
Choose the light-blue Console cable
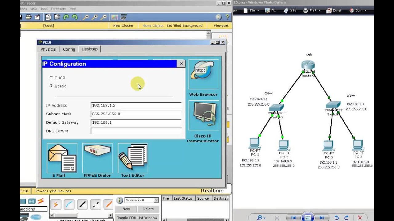69,204
